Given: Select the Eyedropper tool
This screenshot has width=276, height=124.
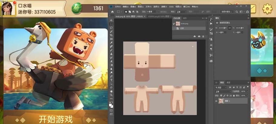Looking at the screenshot, I should coord(111,43).
